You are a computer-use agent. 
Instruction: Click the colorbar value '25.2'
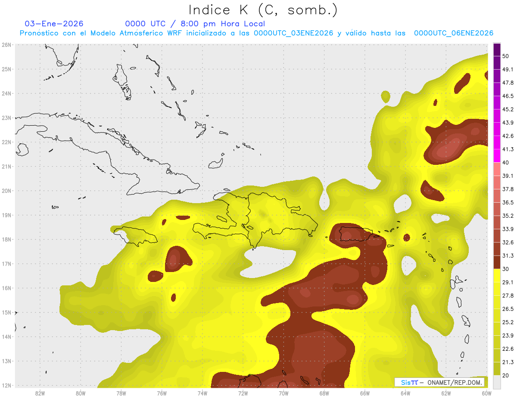pos(508,322)
